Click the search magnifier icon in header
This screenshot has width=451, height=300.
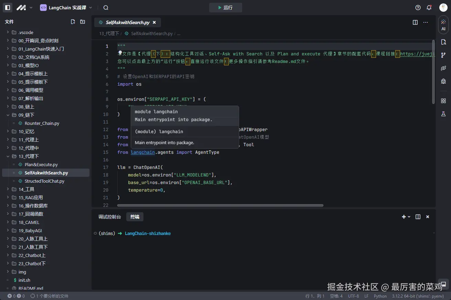point(106,8)
